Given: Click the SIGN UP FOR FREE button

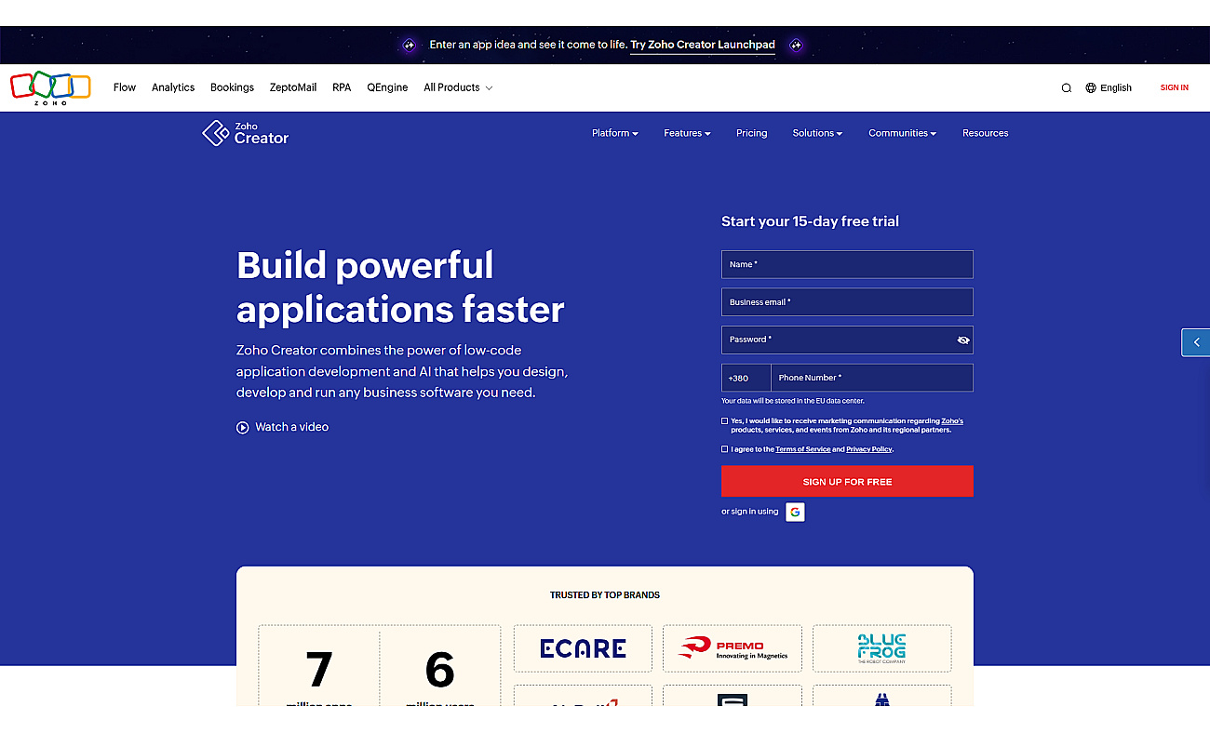Looking at the screenshot, I should 847,482.
